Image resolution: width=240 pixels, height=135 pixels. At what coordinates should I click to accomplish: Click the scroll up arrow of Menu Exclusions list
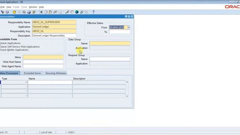pos(127,82)
